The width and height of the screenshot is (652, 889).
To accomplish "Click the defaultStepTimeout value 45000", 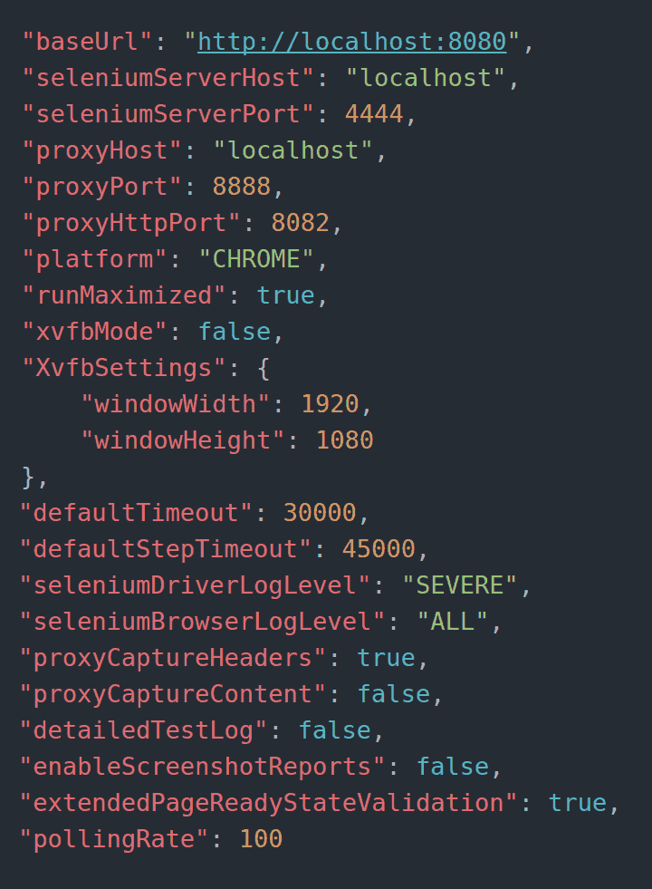I will [379, 549].
